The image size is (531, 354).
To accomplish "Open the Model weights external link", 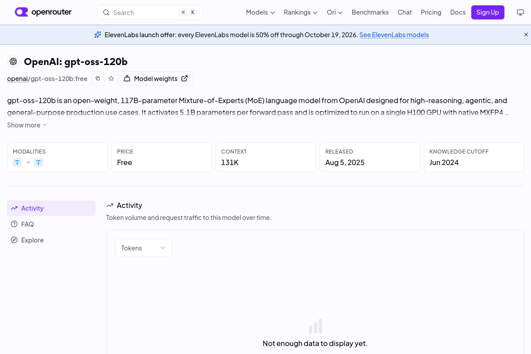I will pyautogui.click(x=156, y=78).
